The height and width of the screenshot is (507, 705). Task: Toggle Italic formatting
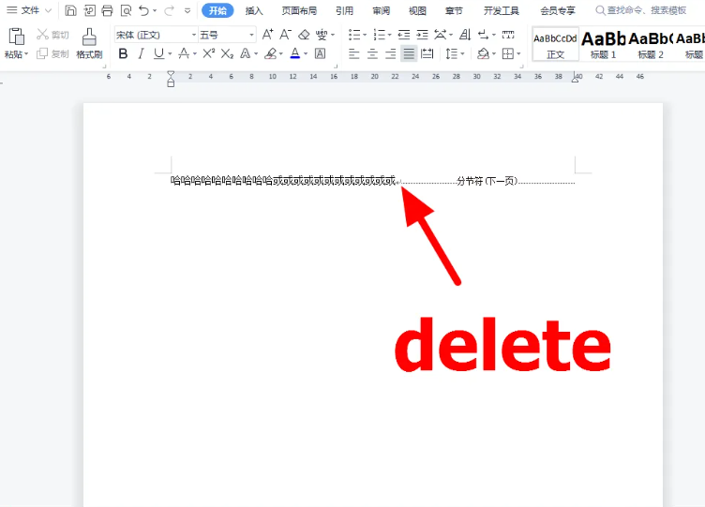pos(141,54)
